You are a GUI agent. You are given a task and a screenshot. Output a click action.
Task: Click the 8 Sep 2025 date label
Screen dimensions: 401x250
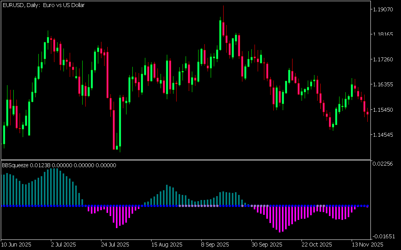pyautogui.click(x=215, y=245)
